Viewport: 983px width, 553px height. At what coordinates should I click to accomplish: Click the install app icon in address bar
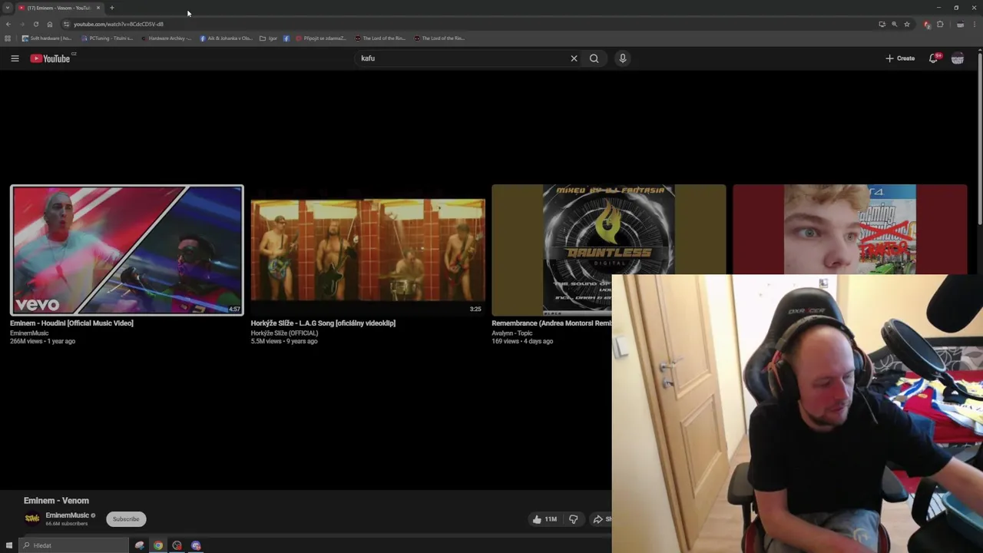pos(882,25)
